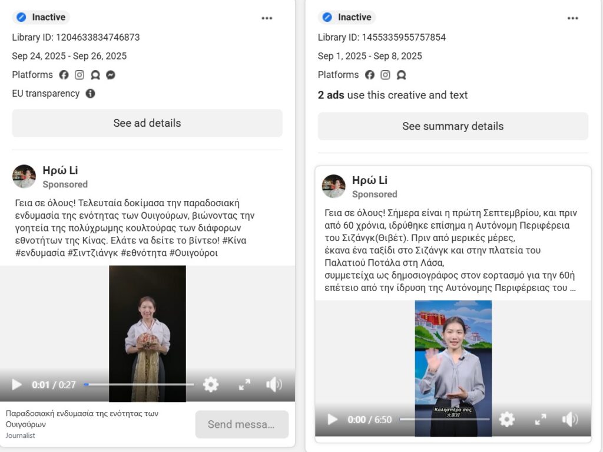Image resolution: width=603 pixels, height=452 pixels.
Task: Open settings gear on left video
Action: coord(211,385)
